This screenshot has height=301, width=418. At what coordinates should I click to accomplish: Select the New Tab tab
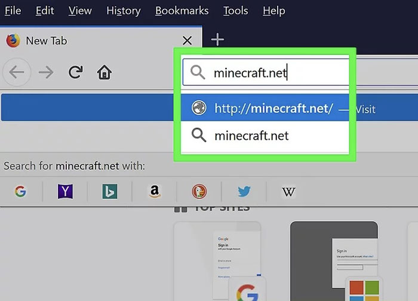101,41
